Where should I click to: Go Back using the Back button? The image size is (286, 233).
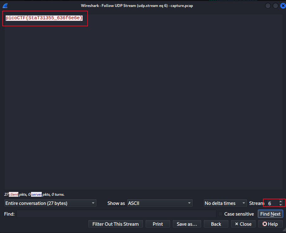click(216, 224)
